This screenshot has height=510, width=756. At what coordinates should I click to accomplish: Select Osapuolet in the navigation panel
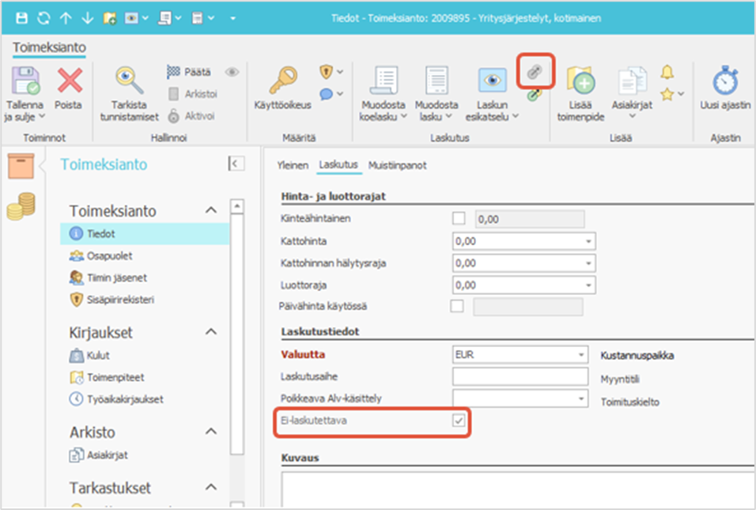point(110,255)
